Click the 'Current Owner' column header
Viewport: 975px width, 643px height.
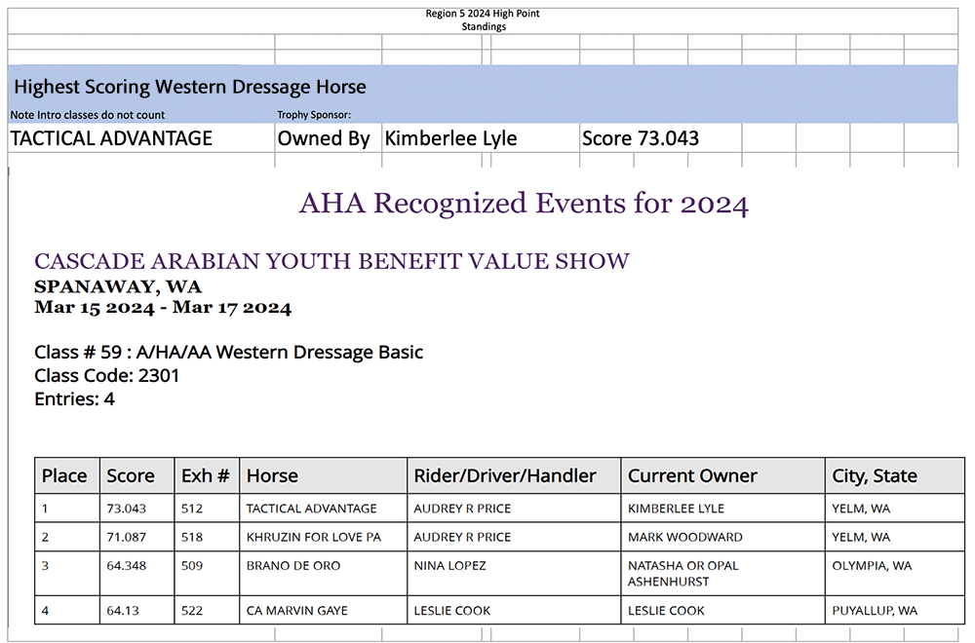pyautogui.click(x=723, y=475)
